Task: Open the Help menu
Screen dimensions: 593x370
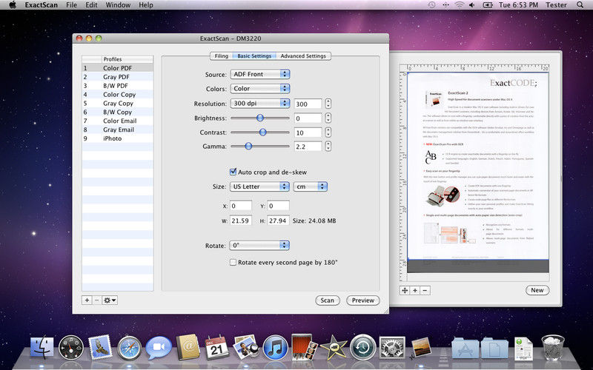Action: click(x=146, y=5)
